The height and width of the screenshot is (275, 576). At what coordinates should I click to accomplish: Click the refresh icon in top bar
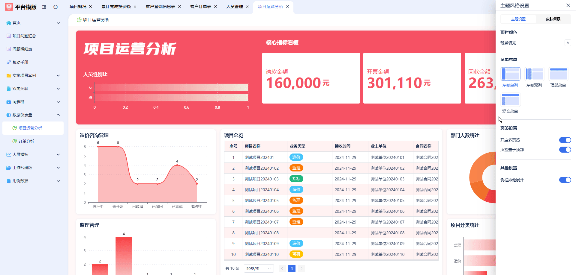55,7
